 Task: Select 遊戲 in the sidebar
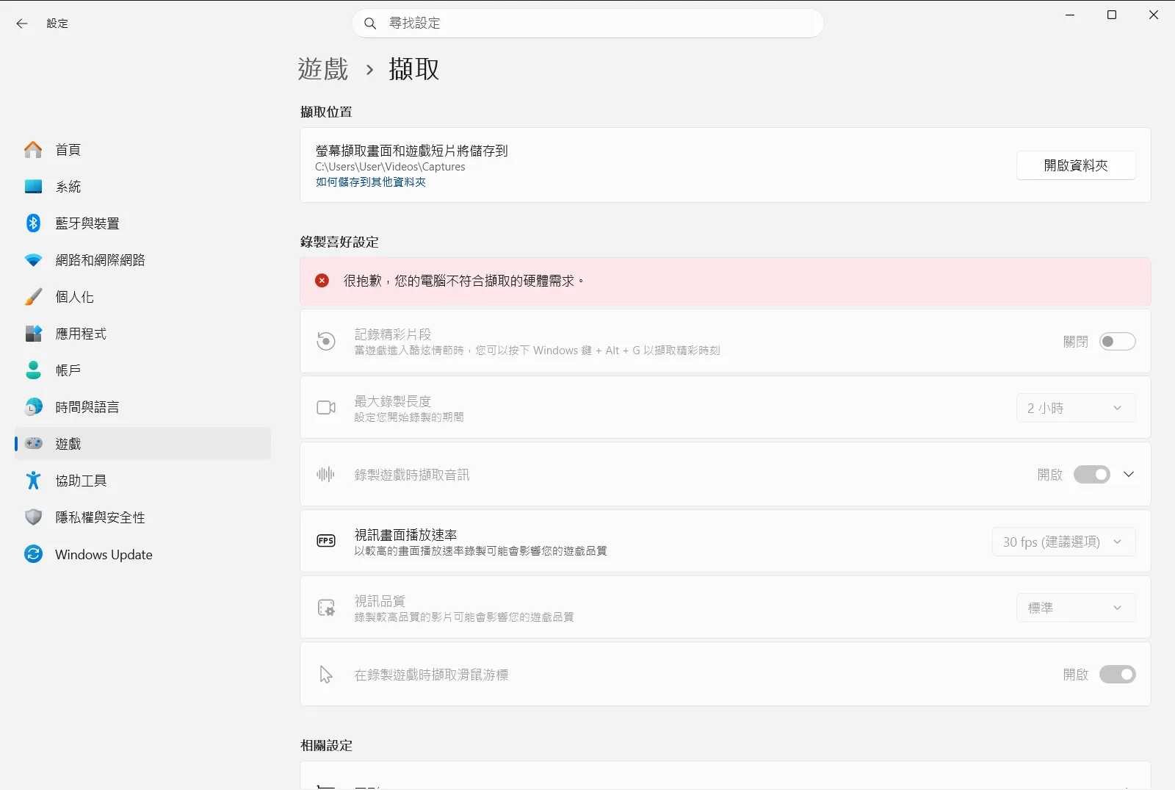(143, 444)
